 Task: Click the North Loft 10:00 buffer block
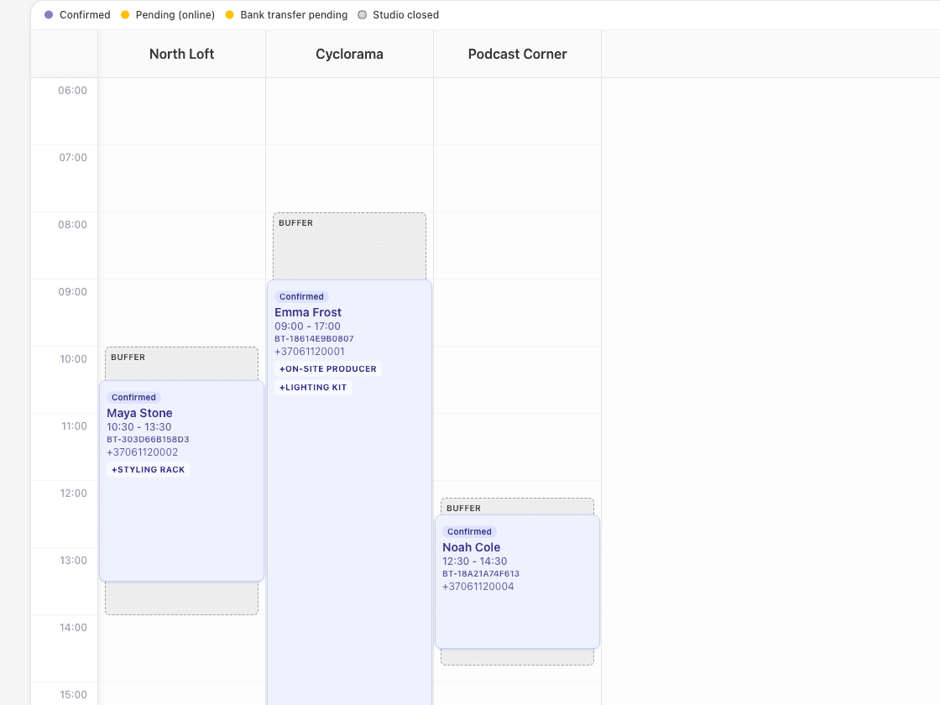coord(181,363)
